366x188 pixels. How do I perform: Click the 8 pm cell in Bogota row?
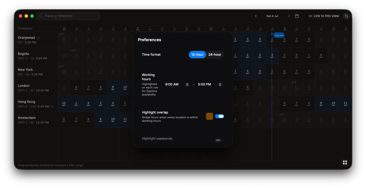tap(321, 56)
